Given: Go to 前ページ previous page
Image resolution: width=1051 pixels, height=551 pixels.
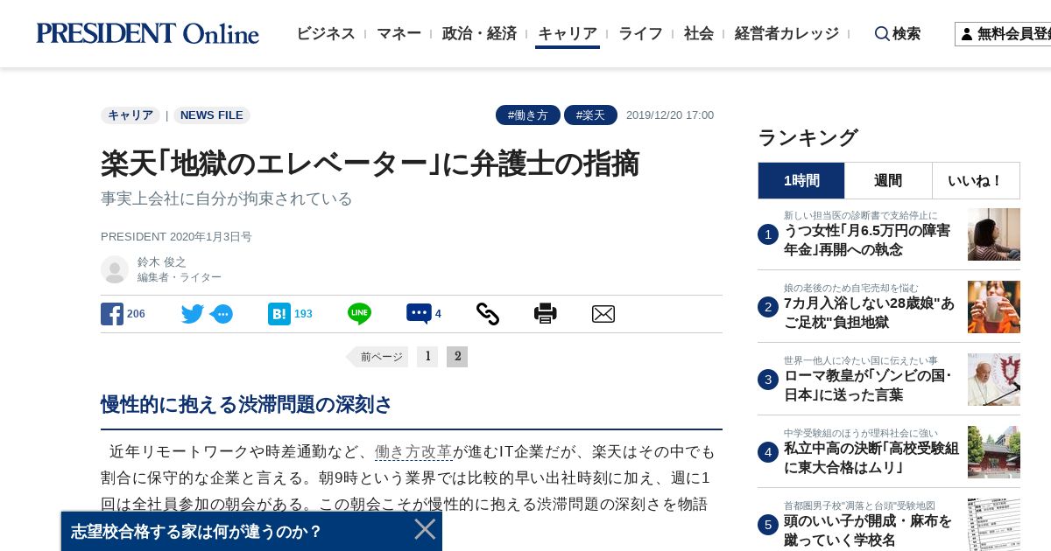Looking at the screenshot, I should tap(377, 357).
